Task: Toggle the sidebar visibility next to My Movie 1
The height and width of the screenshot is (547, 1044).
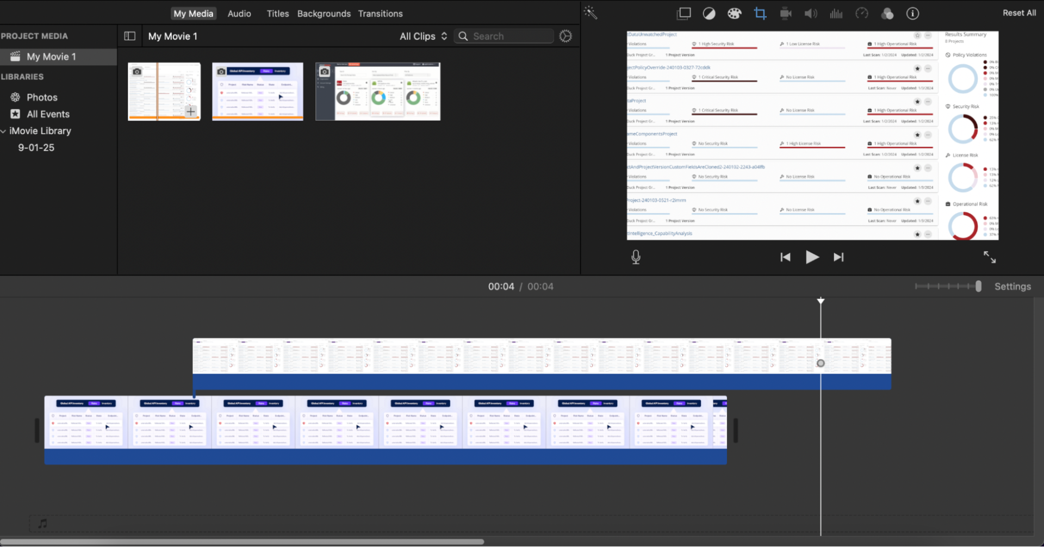Action: pyautogui.click(x=129, y=36)
